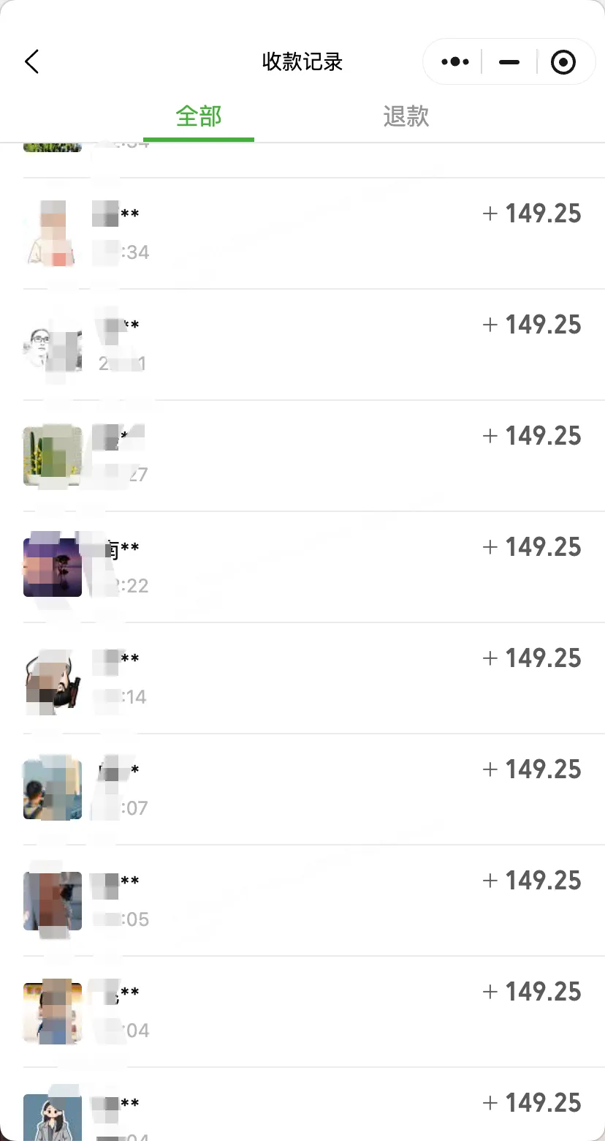Select the +149.25 amount beside glasses avatar
This screenshot has width=605, height=1141.
pyautogui.click(x=532, y=325)
